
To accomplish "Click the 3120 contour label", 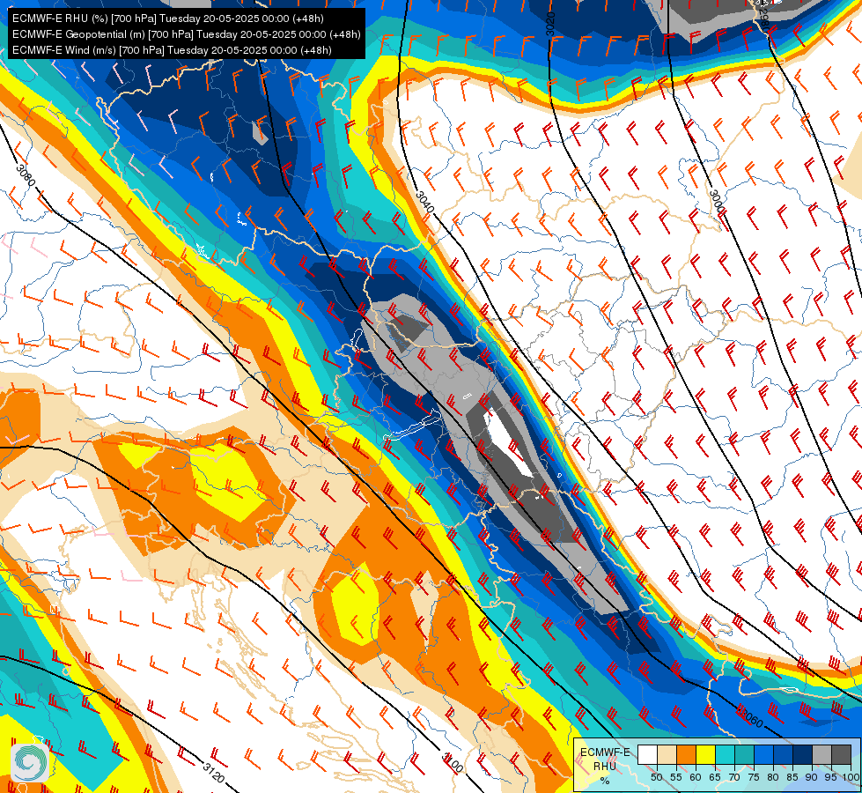I will 213,773.
